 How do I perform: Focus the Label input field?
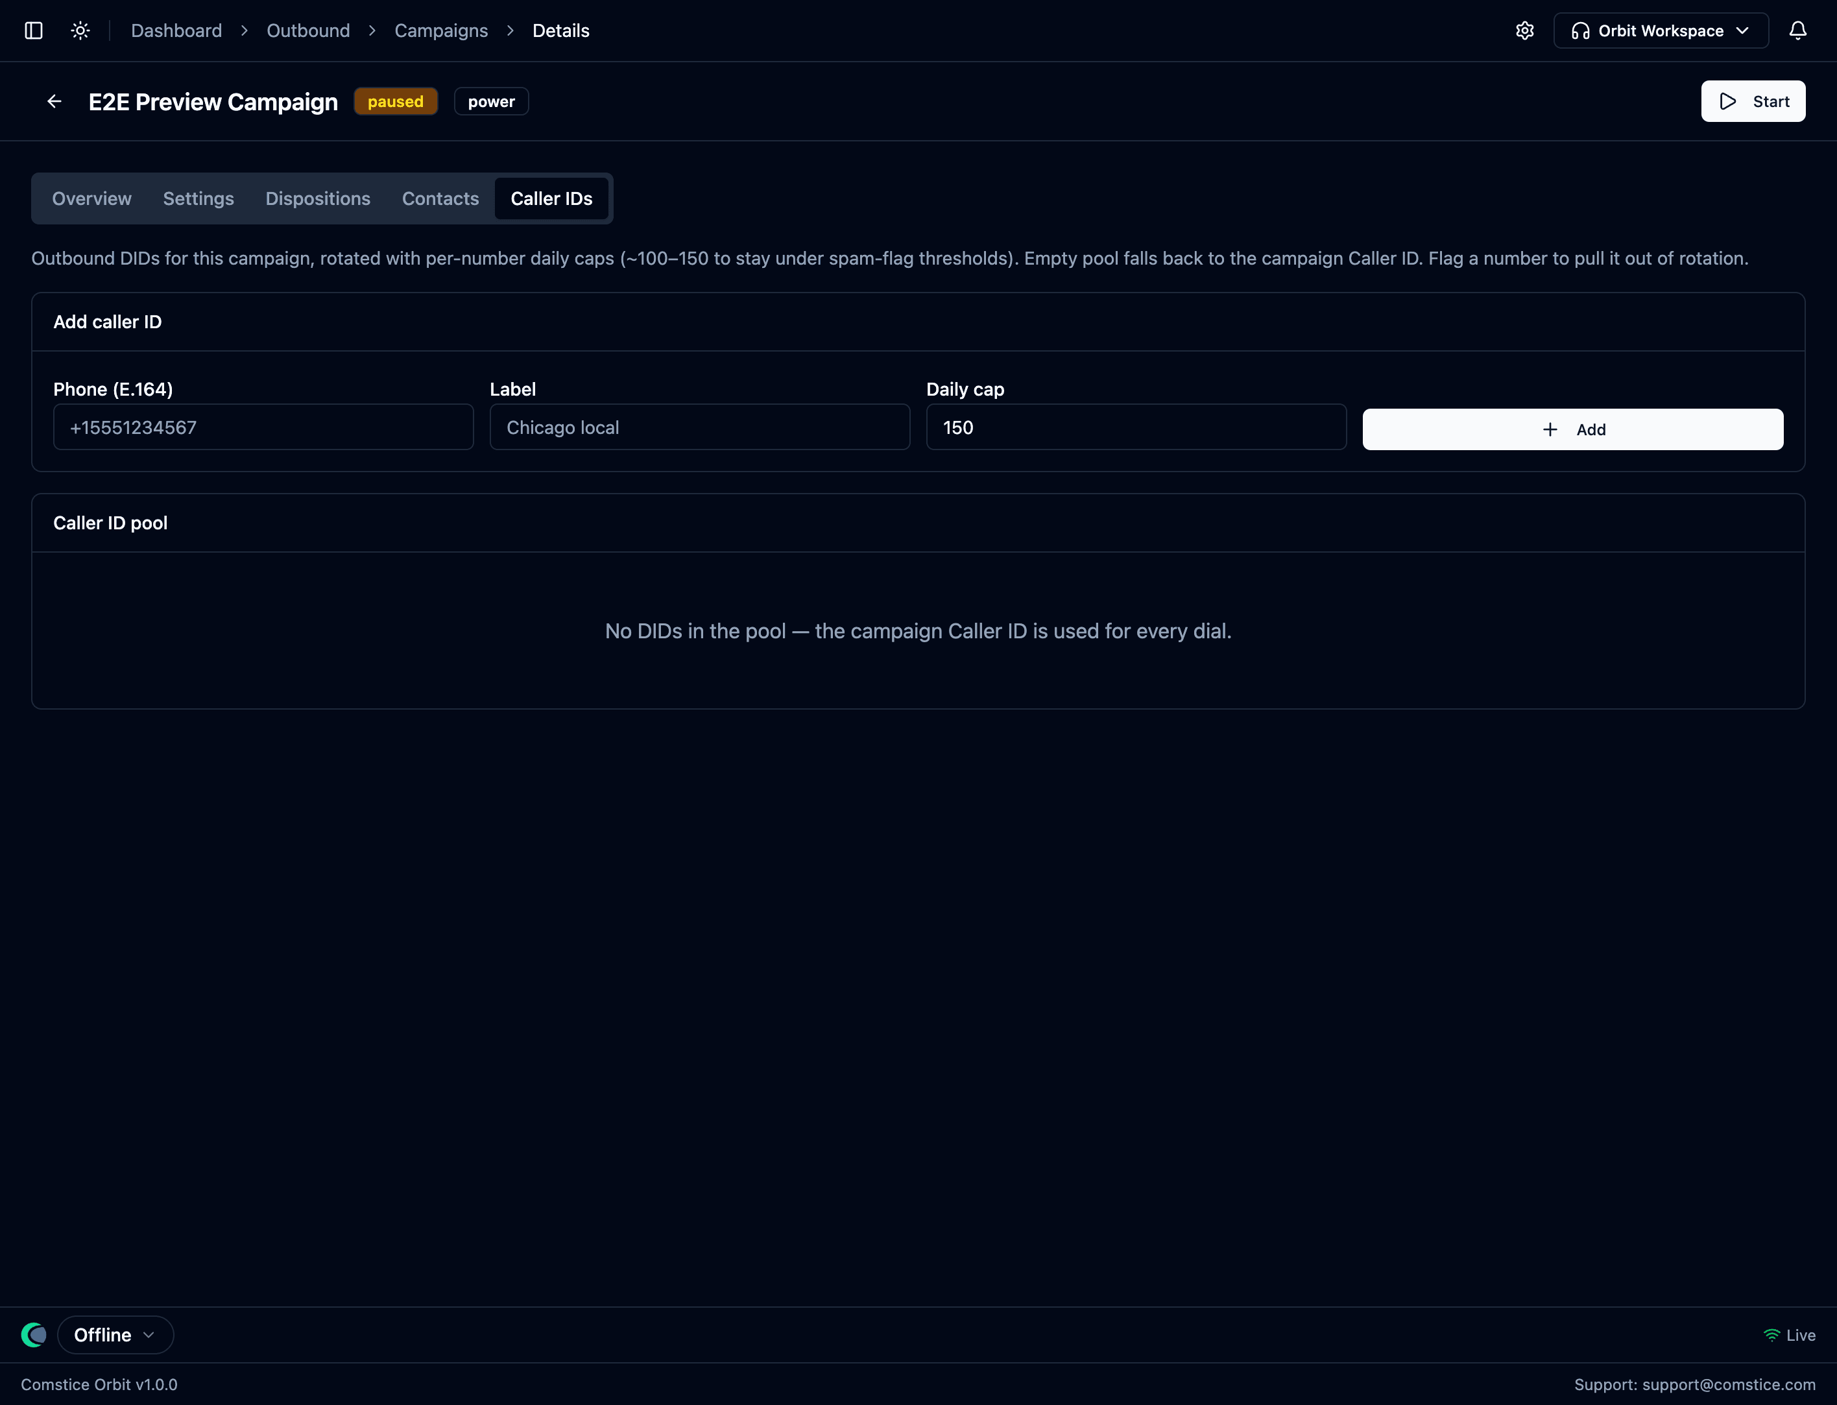click(x=700, y=427)
